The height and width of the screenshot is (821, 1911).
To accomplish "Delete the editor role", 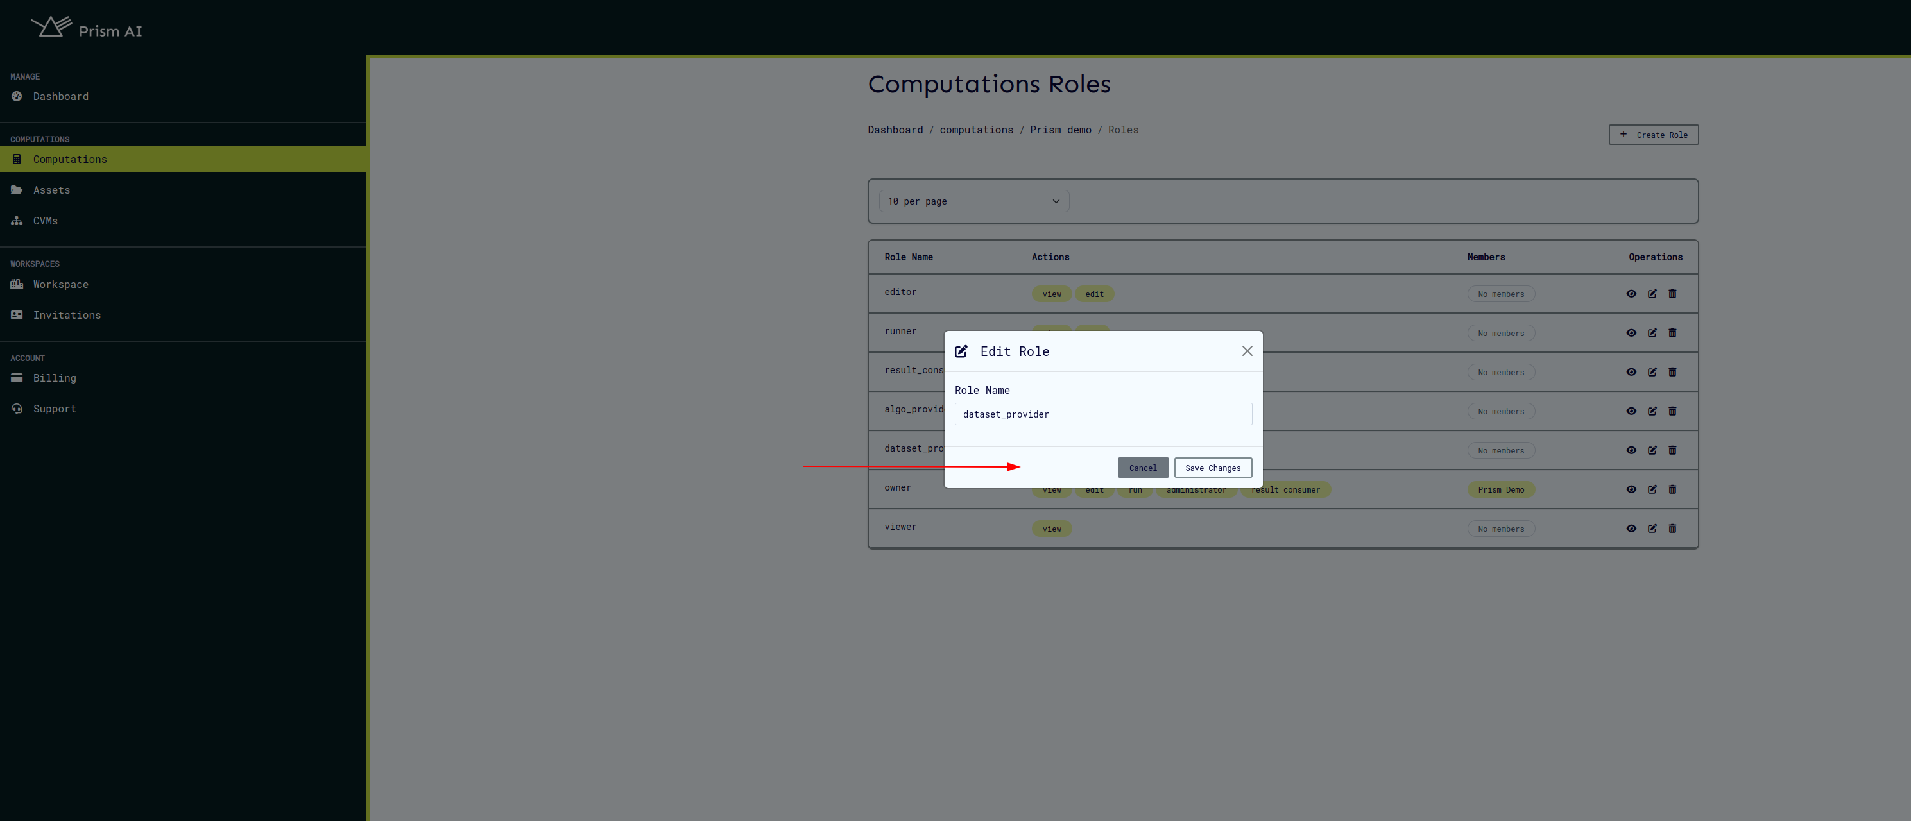I will [1672, 294].
